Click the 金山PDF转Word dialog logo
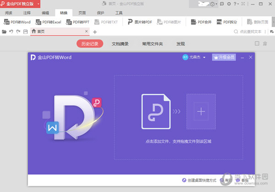This screenshot has height=192, width=275. pyautogui.click(x=33, y=57)
